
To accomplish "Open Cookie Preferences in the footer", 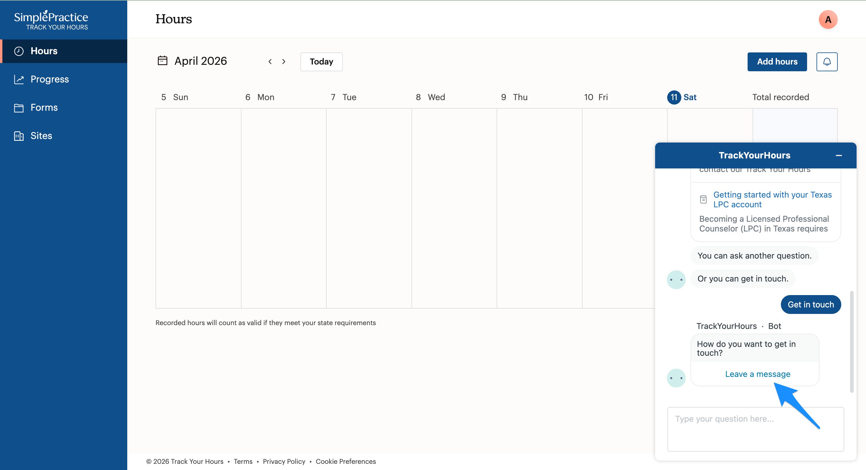I will click(346, 461).
